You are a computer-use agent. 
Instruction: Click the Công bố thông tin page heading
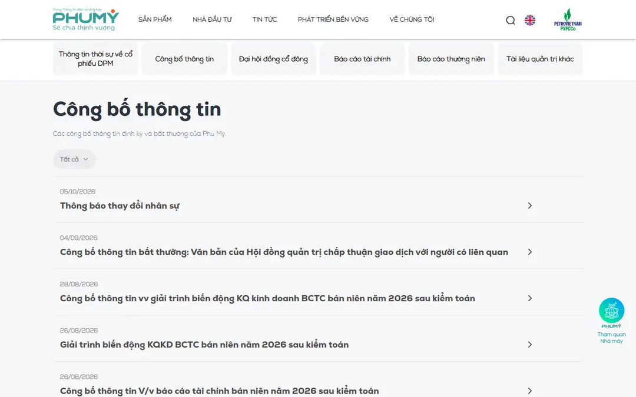(137, 109)
